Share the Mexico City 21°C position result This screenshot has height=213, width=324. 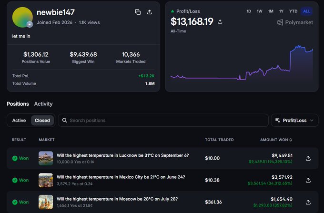(308, 180)
